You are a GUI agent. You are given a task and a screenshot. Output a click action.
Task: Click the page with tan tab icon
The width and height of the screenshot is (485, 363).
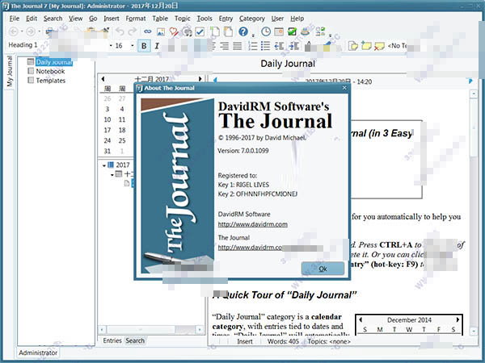click(x=228, y=31)
